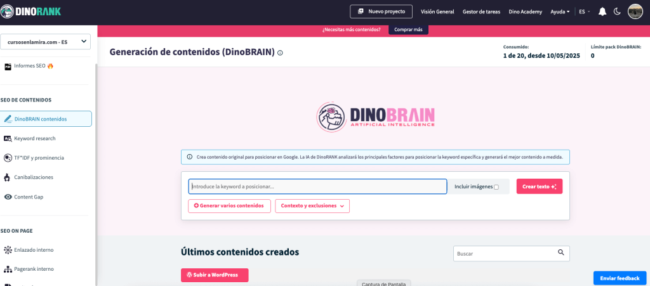Open the notifications bell

click(x=602, y=11)
